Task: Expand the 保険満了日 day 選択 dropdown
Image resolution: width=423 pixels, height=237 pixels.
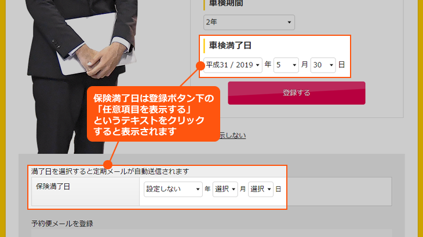Action: point(260,189)
